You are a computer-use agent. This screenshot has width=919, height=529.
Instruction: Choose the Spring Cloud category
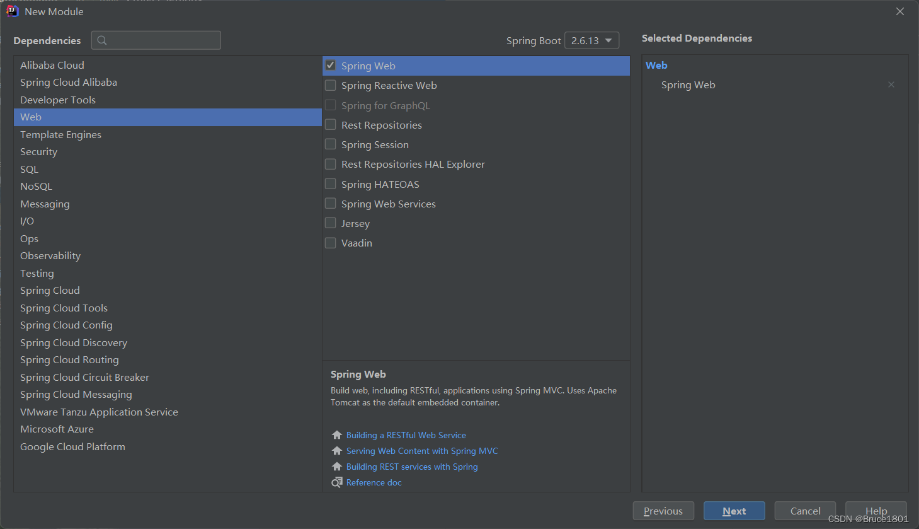[x=168, y=291]
